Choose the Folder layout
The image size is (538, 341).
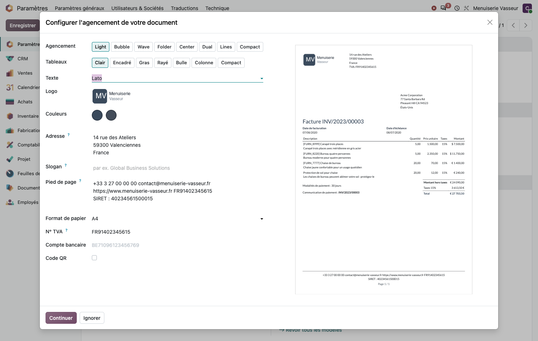(x=164, y=47)
